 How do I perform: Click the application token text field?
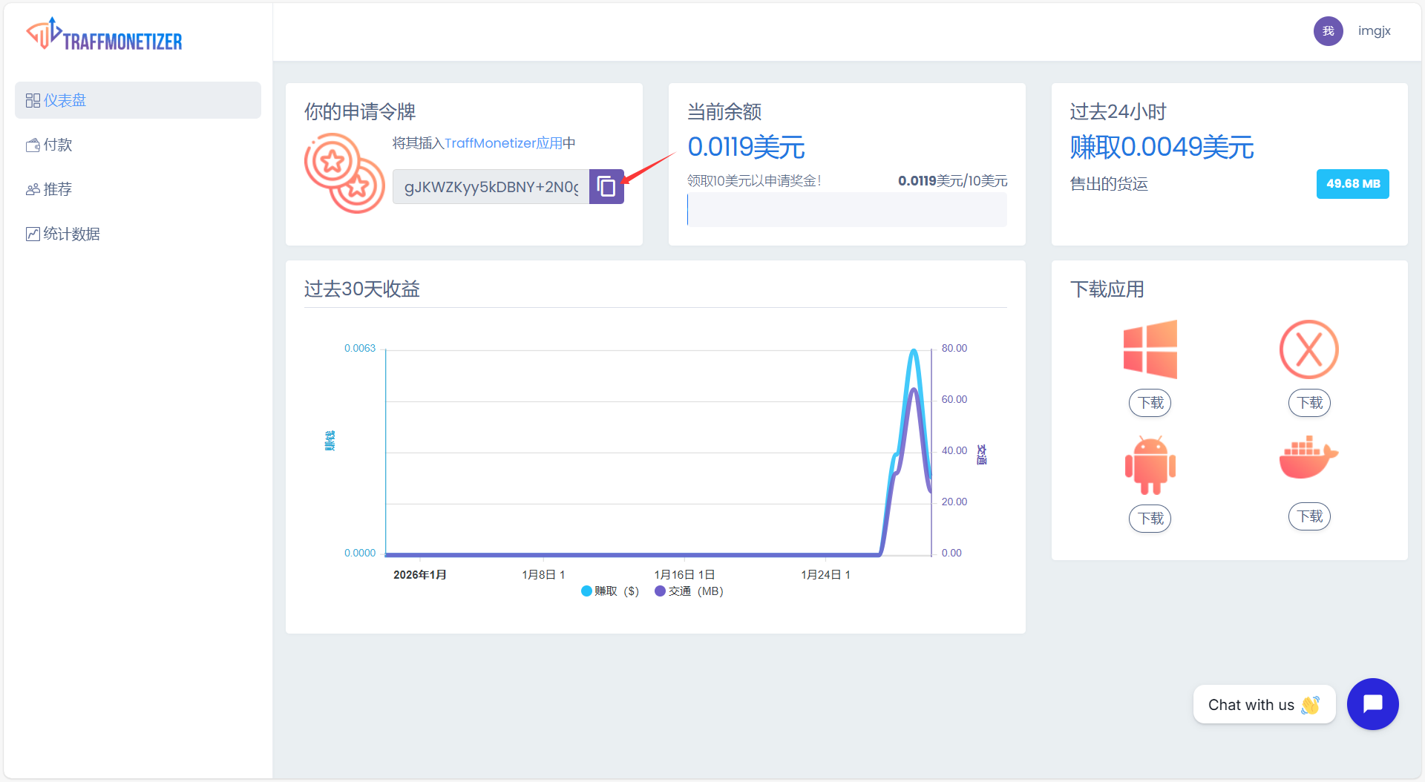pyautogui.click(x=491, y=187)
